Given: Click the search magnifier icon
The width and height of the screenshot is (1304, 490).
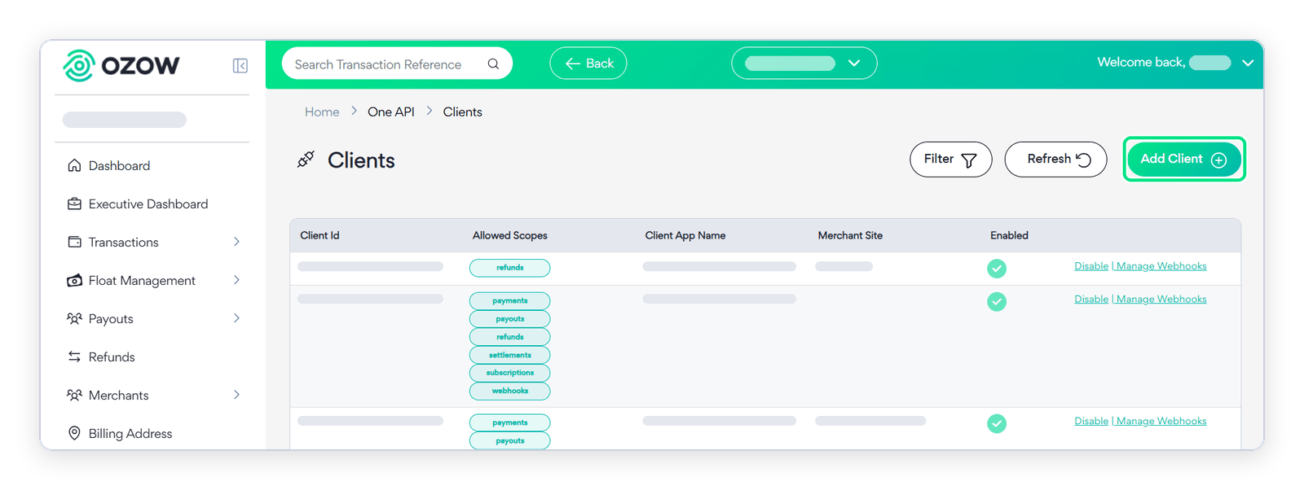Looking at the screenshot, I should (493, 63).
